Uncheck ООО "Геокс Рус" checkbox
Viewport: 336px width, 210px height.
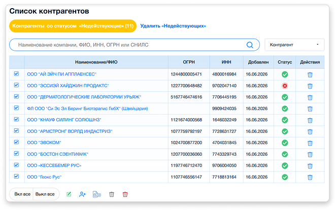[x=16, y=176]
